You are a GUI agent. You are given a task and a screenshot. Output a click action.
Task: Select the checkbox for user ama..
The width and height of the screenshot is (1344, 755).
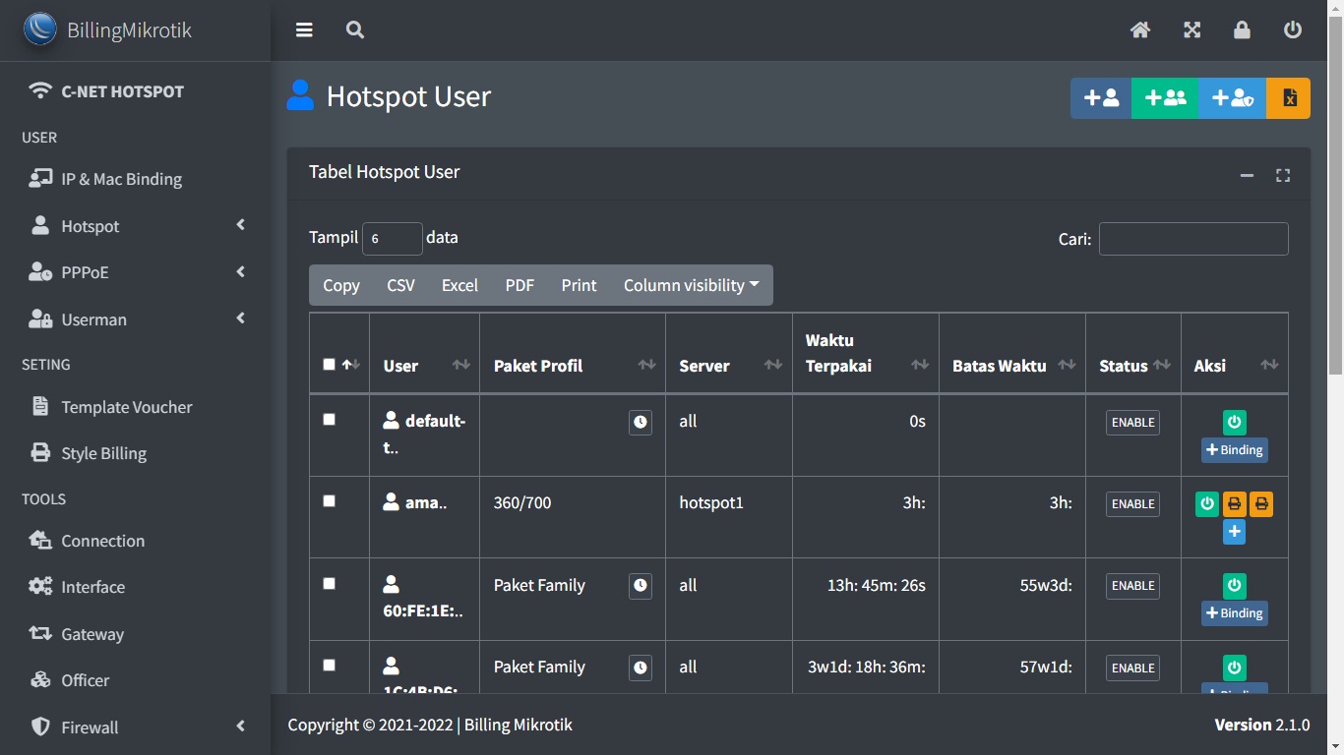[x=330, y=501]
